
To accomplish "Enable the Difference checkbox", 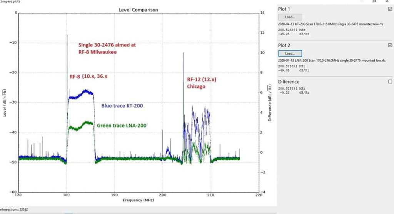I will click(390, 81).
